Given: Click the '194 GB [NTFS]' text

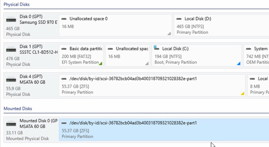Looking at the screenshot, I should (x=168, y=57).
